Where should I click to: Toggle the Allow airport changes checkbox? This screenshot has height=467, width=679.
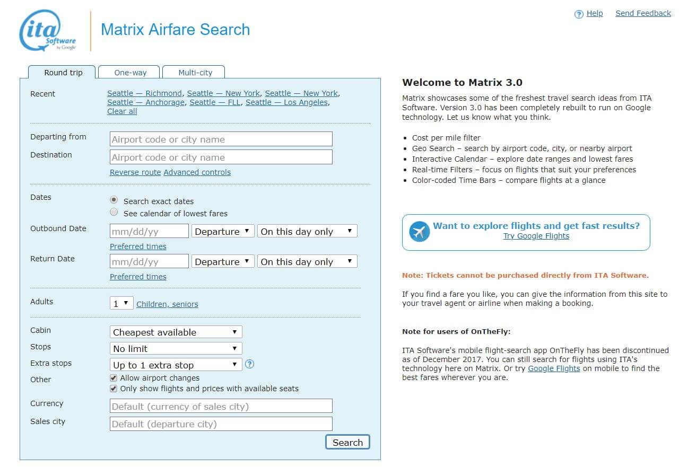point(114,378)
